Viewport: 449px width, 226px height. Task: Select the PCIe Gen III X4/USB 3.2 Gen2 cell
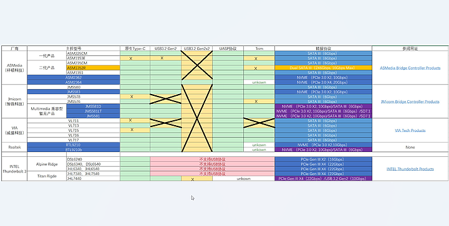(323, 178)
